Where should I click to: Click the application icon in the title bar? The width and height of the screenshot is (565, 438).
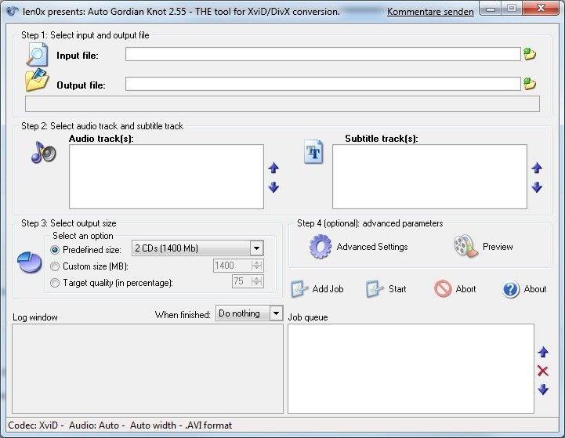coord(13,11)
